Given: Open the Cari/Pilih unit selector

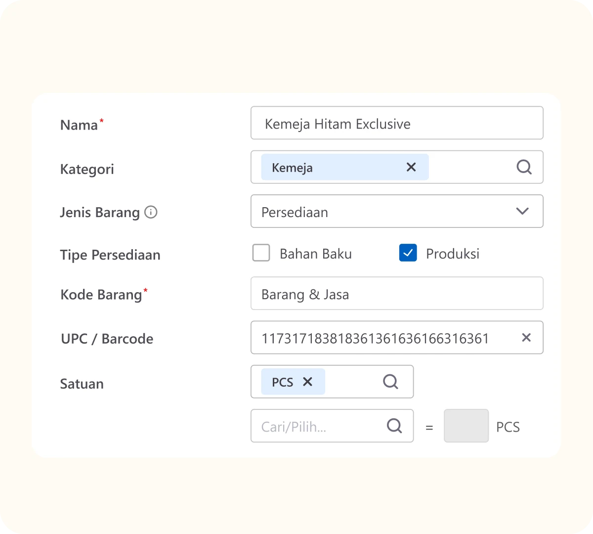Looking at the screenshot, I should 316,426.
